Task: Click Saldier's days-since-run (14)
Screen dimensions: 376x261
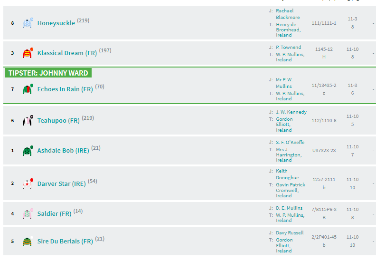Action: [78, 211]
